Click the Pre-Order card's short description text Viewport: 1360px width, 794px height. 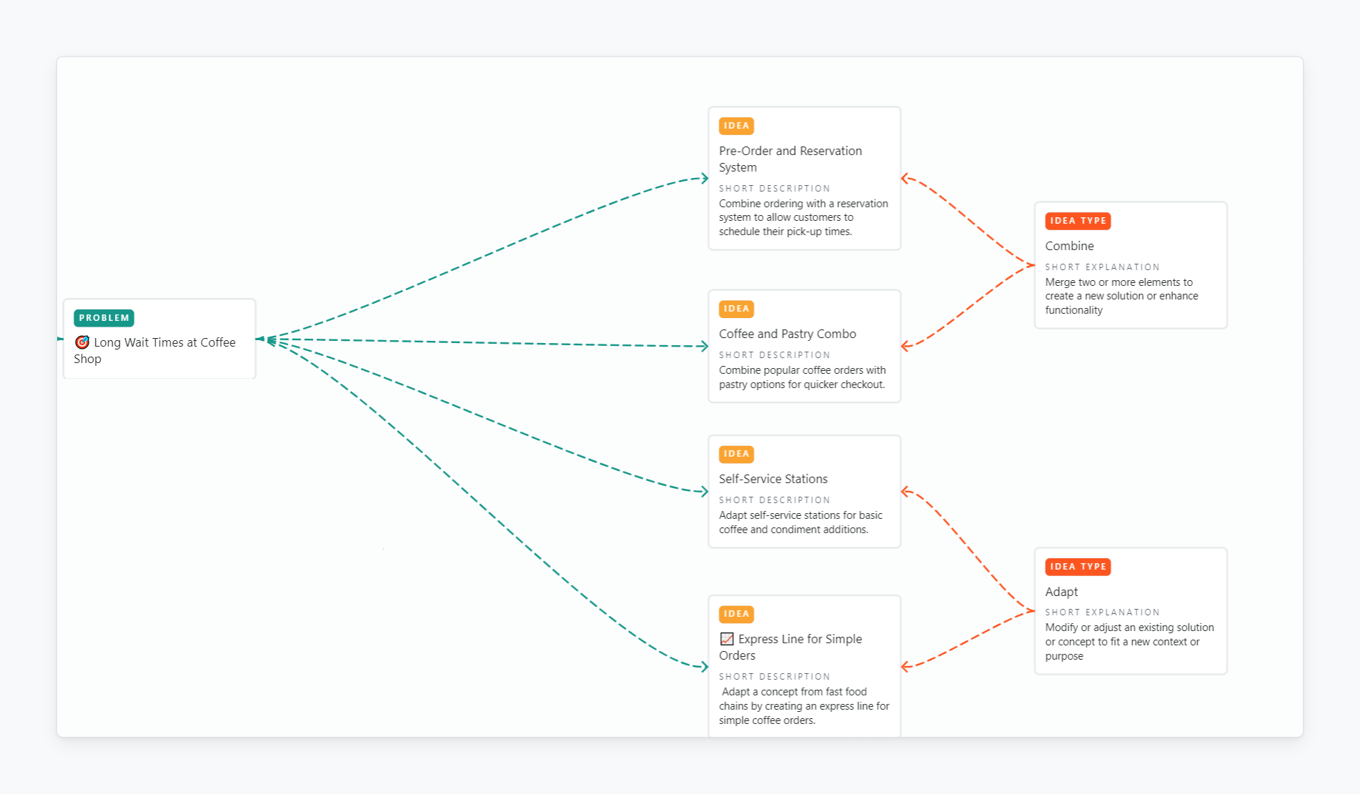coord(803,217)
